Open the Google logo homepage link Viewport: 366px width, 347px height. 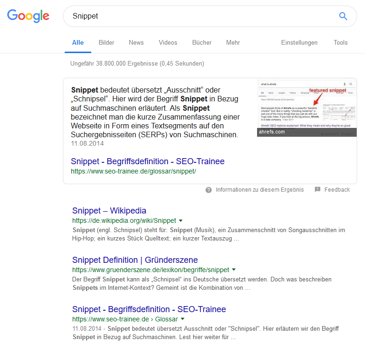[28, 16]
